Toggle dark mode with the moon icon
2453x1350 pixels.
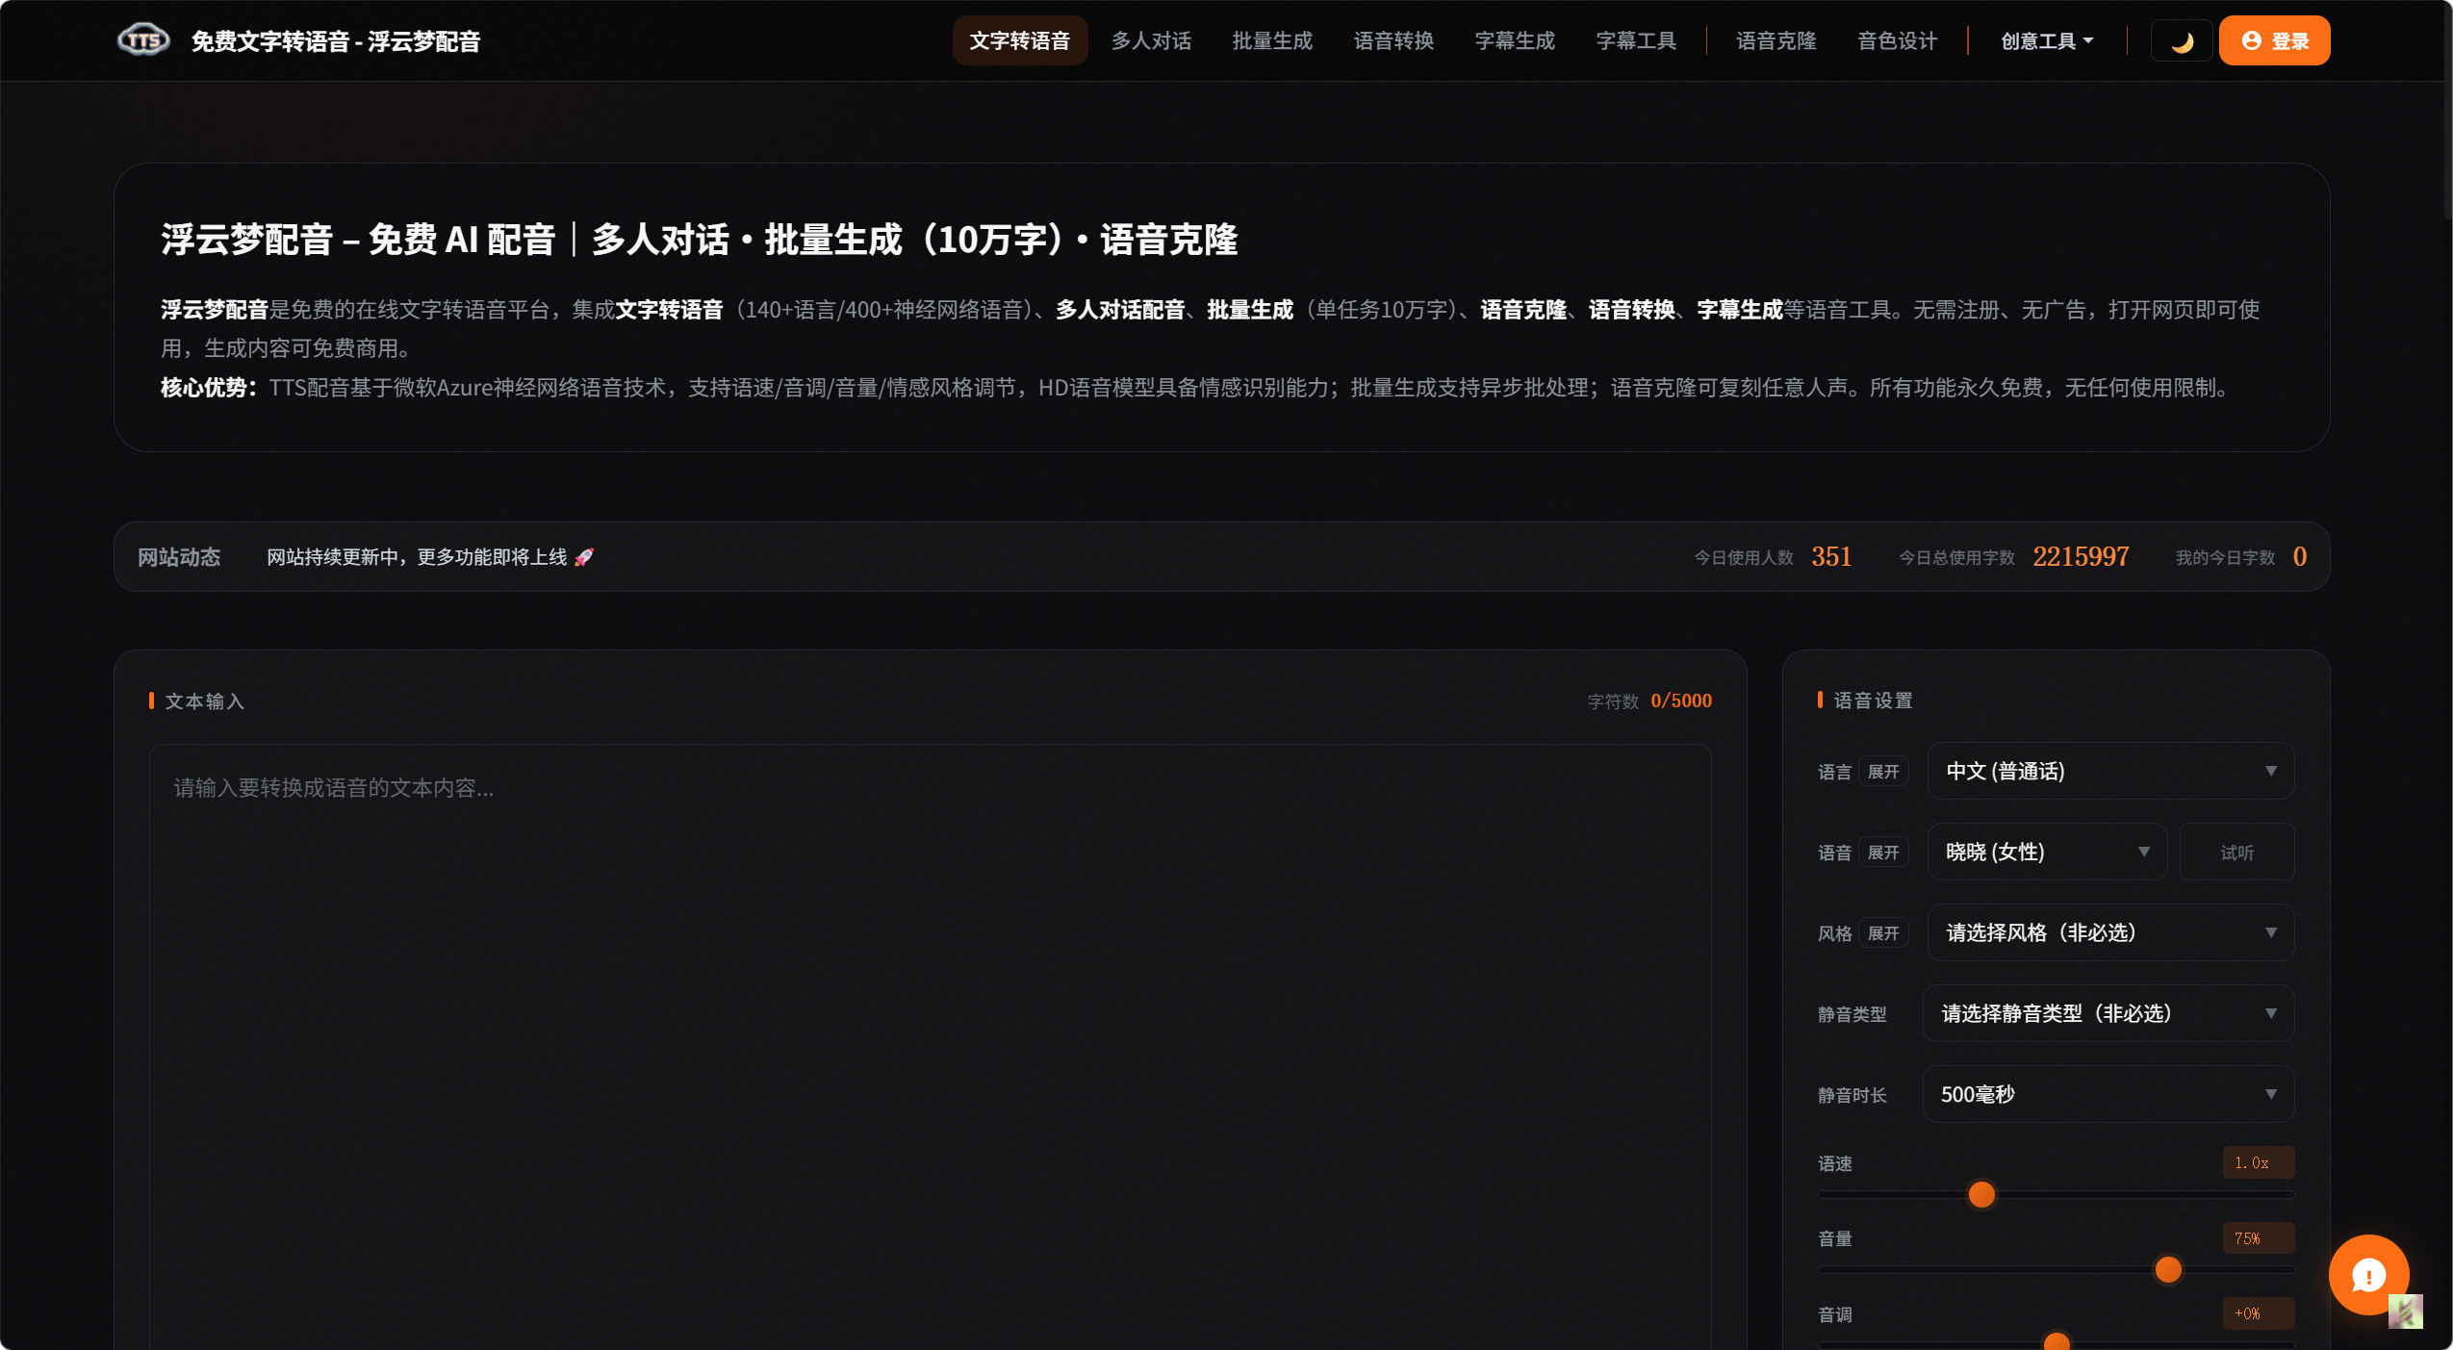pyautogui.click(x=2182, y=41)
